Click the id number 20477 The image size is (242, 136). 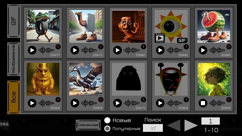[x=55, y=55]
